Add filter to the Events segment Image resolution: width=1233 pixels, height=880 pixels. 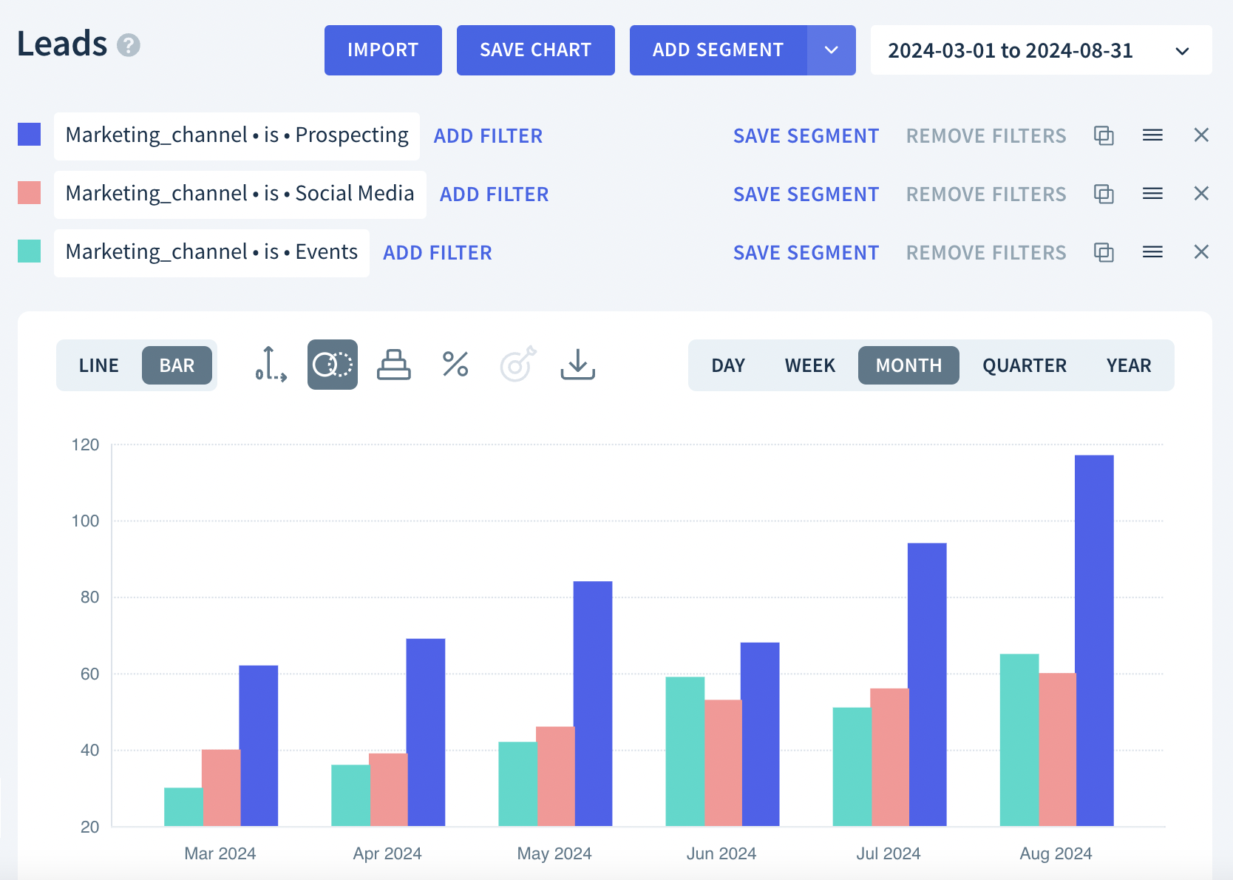pyautogui.click(x=438, y=253)
